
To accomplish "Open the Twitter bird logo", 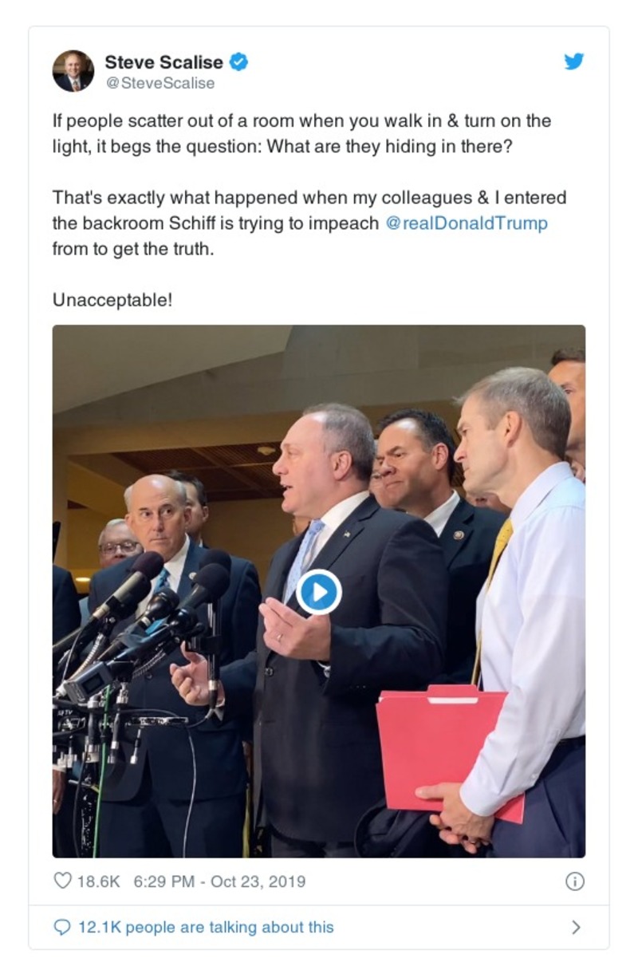I will pyautogui.click(x=574, y=61).
